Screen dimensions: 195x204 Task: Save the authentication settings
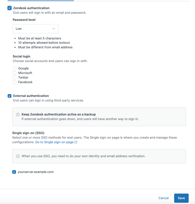tap(181, 198)
